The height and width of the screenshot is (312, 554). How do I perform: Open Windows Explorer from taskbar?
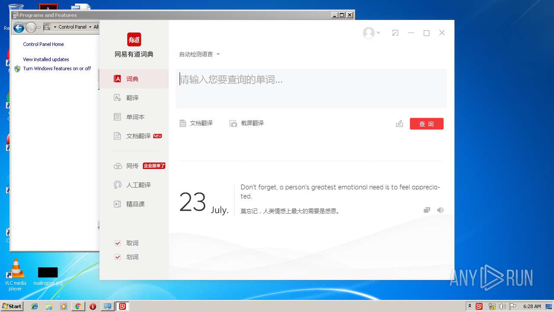point(49,306)
